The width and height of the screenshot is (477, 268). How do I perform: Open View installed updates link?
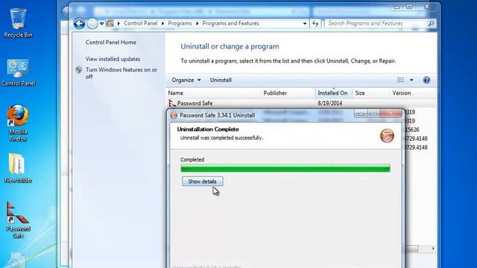pyautogui.click(x=113, y=59)
